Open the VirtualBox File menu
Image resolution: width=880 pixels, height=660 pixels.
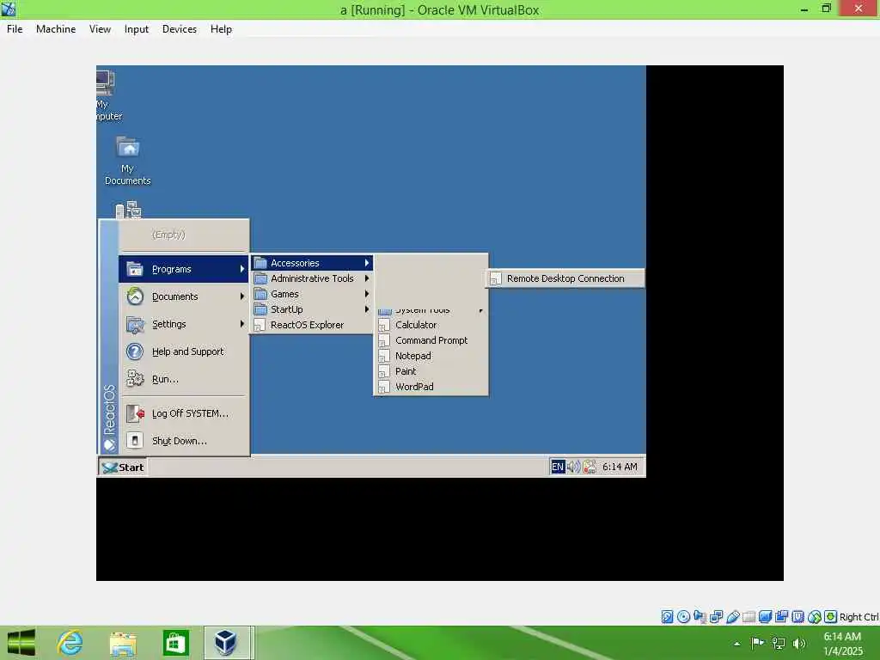15,29
